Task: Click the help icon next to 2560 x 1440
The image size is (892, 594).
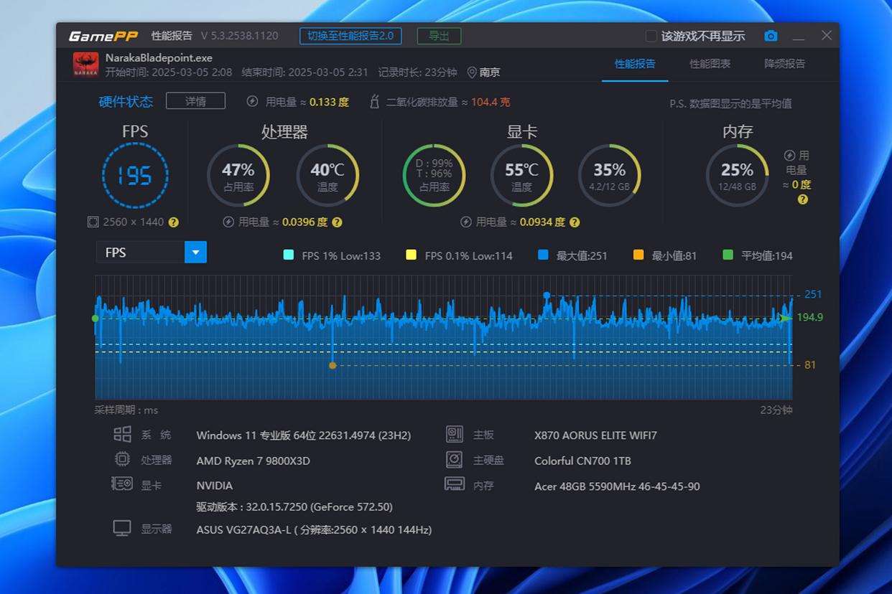Action: pos(173,222)
